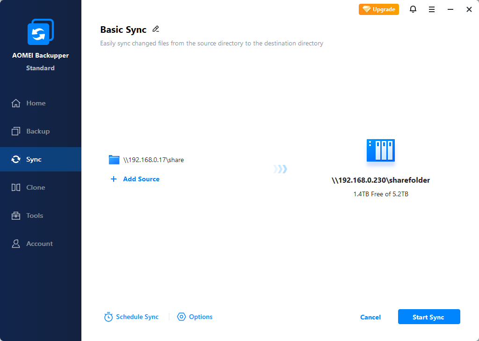Go to the Home section
Image resolution: width=479 pixels, height=341 pixels.
click(36, 103)
